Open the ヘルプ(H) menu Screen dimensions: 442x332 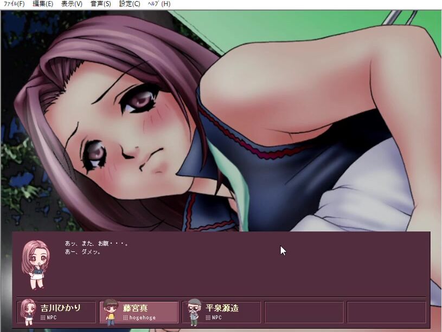[159, 4]
